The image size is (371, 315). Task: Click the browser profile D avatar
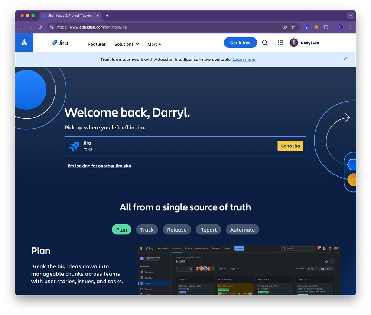point(340,27)
